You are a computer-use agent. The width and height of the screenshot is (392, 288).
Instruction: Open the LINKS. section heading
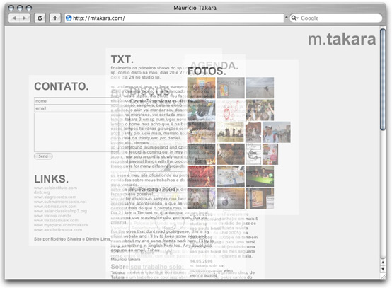point(51,179)
